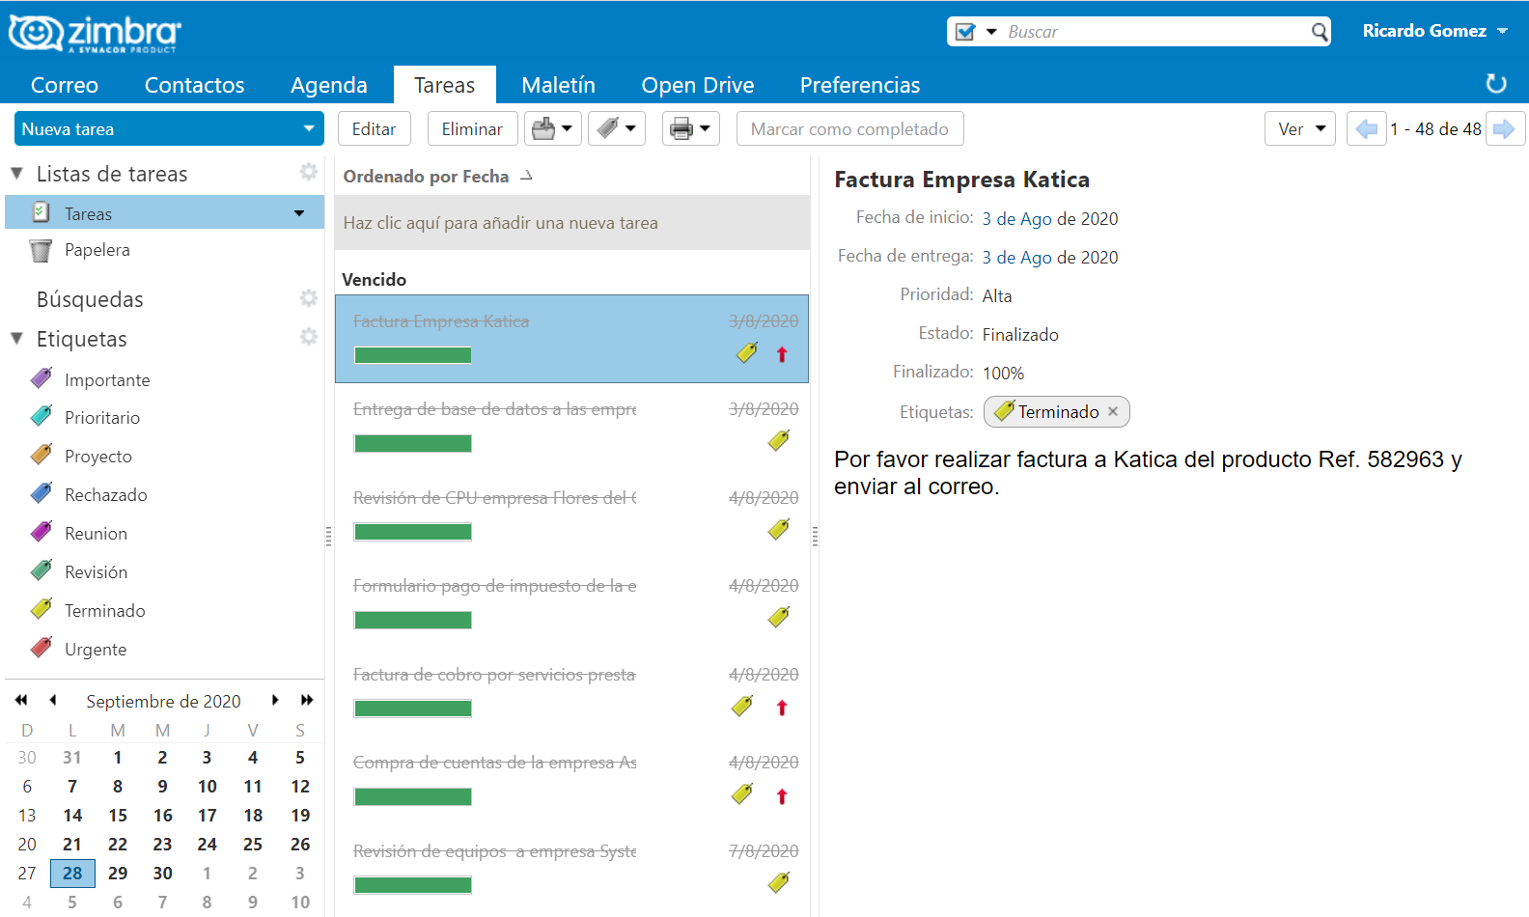Go to next page with right arrow
The width and height of the screenshot is (1529, 917).
tap(1504, 128)
